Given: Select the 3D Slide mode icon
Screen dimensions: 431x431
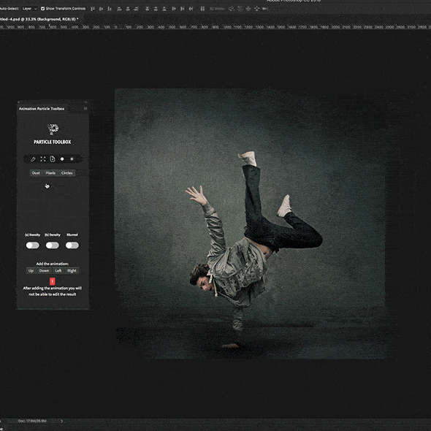Looking at the screenshot, I should (x=256, y=9).
